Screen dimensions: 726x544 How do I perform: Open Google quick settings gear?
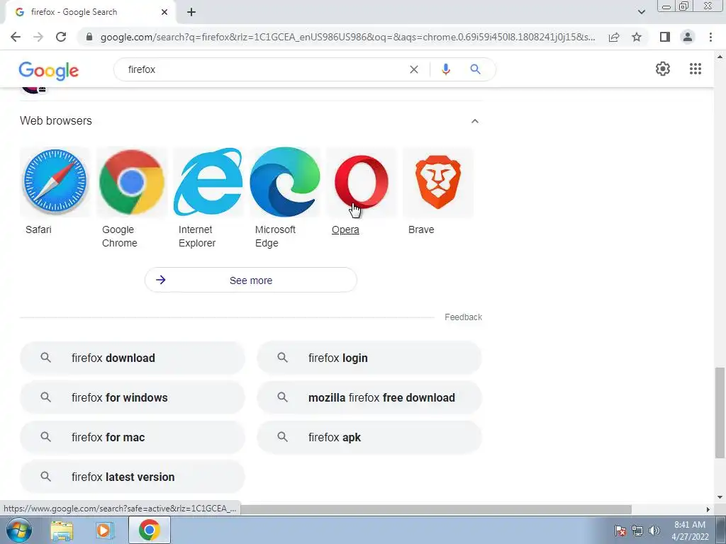coord(663,69)
